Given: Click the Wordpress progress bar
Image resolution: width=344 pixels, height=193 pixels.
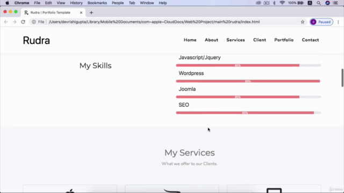Looking at the screenshot, I should coord(248,81).
